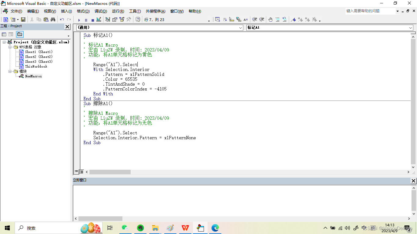This screenshot has height=234, width=417.
Task: Select Sheet2 (Sheet2) in project tree
Action: point(38,57)
